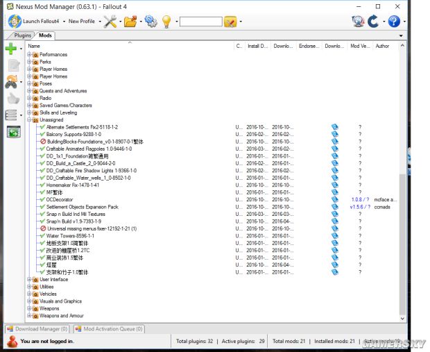430x352 pixels.
Task: Expand the Weapons and Armour category
Action: tap(29, 315)
